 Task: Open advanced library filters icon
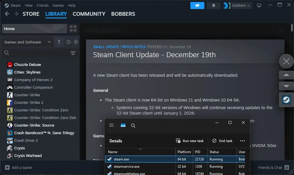[73, 53]
